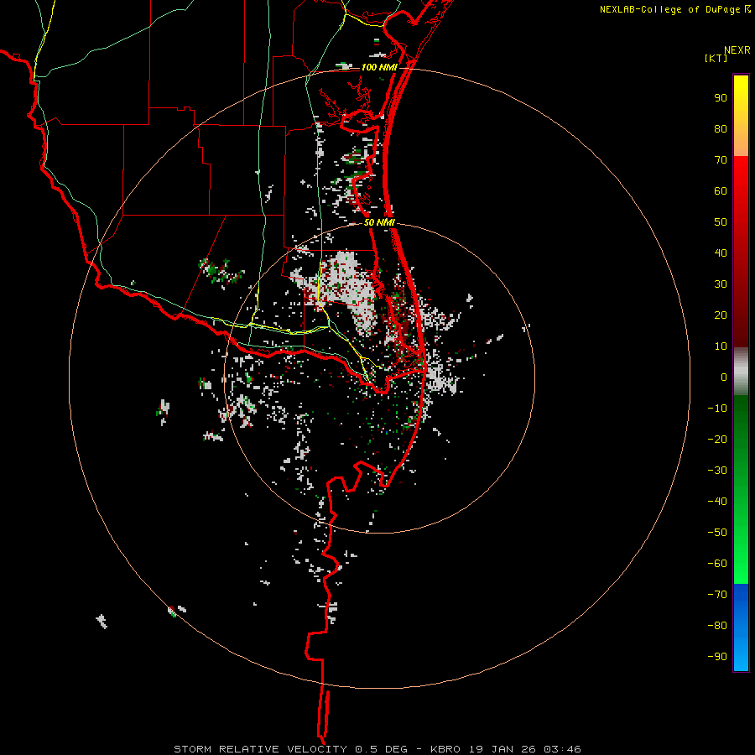Click the KBRO 19 JAN 26 03:46 radar timestamp
The height and width of the screenshot is (755, 755).
click(505, 749)
